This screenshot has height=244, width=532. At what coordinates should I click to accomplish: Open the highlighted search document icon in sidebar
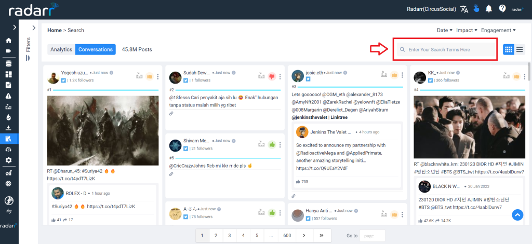8,139
